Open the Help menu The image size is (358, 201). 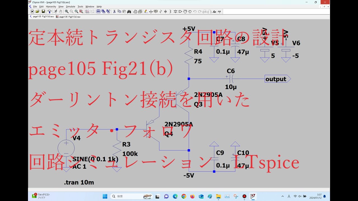(99, 6)
